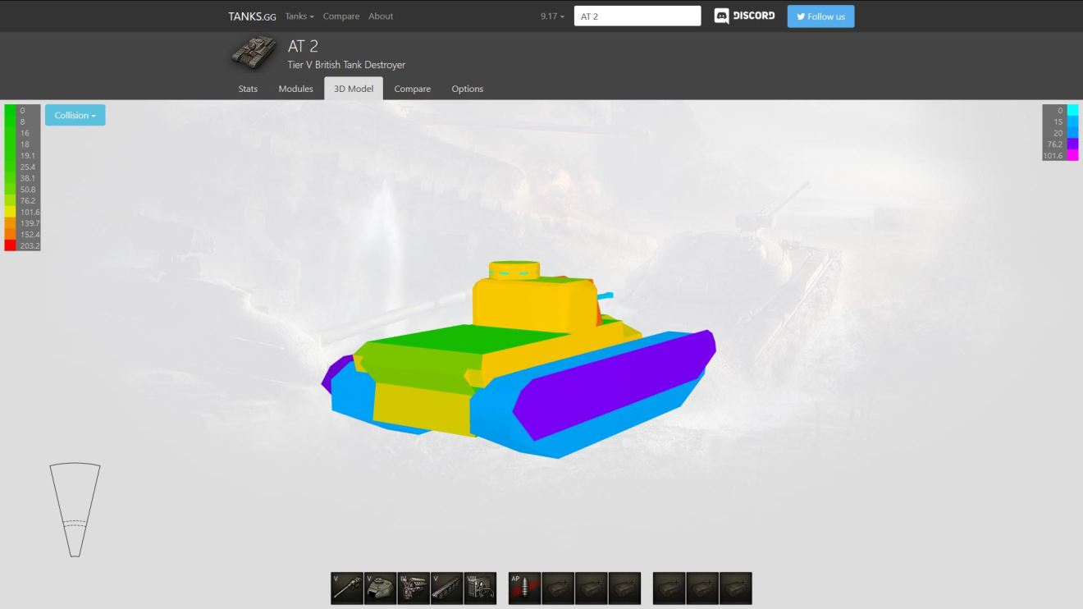Click the last empty equipment slot

(735, 588)
